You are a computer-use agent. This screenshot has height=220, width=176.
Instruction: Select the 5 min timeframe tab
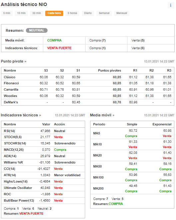[7, 13]
